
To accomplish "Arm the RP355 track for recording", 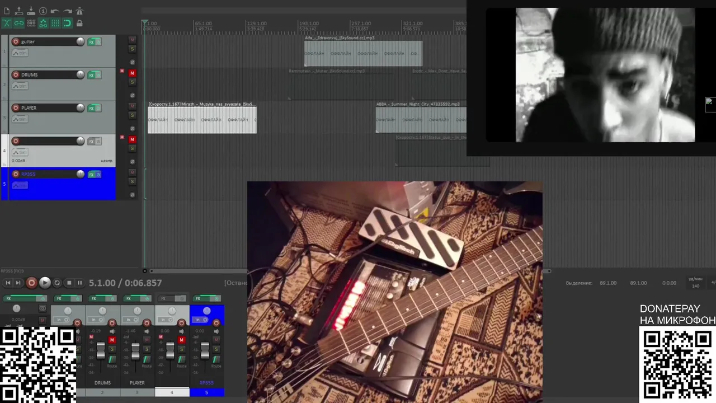I will 16,174.
